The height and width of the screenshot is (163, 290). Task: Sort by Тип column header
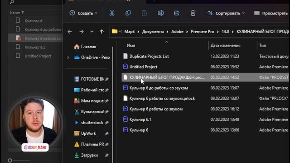[x=262, y=45]
